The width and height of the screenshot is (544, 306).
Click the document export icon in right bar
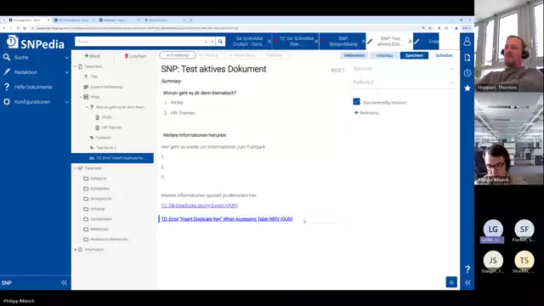pyautogui.click(x=467, y=58)
